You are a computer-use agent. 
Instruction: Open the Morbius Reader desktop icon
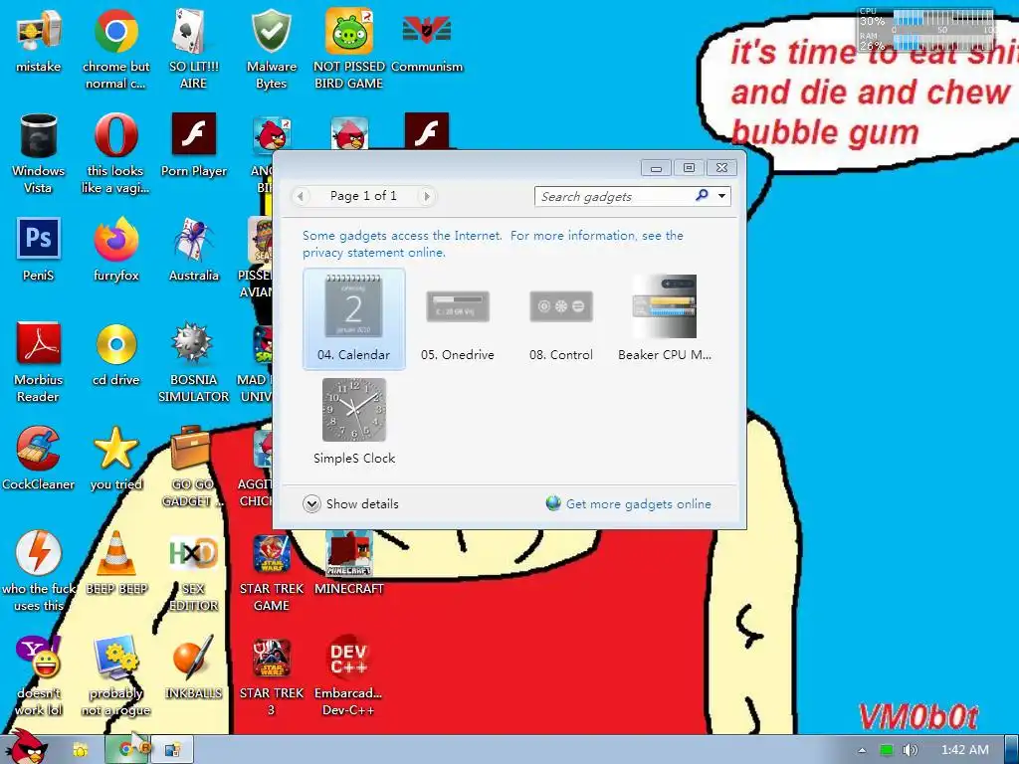39,362
